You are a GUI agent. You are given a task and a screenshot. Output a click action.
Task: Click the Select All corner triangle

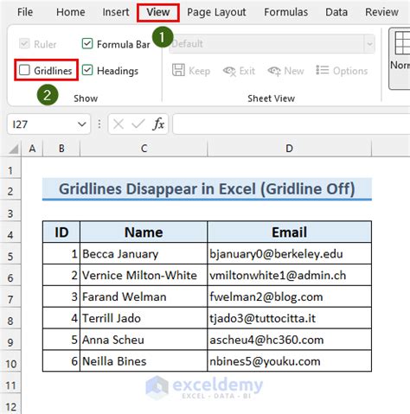coord(13,150)
